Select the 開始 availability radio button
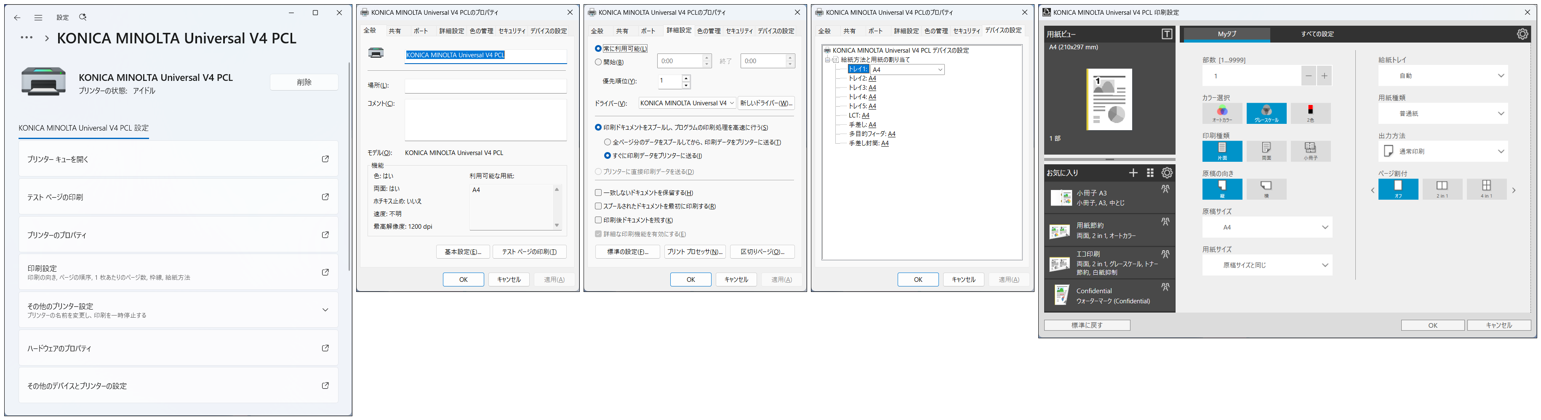The height and width of the screenshot is (420, 1541). [x=598, y=62]
